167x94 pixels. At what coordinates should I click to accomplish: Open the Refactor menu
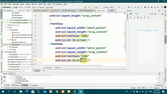pos(34,4)
